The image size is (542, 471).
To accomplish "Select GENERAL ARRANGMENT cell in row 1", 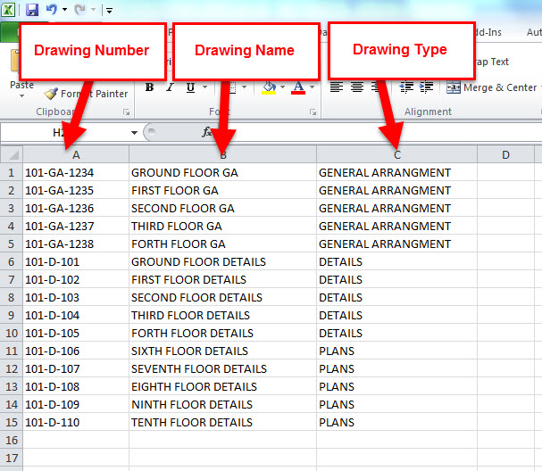I will click(396, 172).
